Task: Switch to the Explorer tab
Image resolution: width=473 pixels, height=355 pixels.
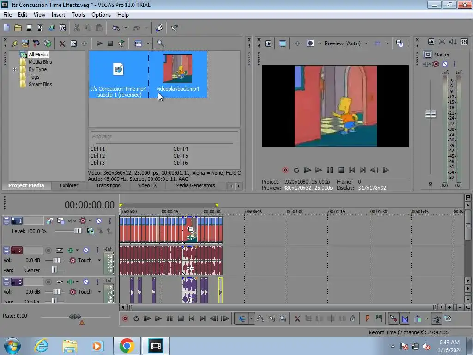Action: coord(69,185)
